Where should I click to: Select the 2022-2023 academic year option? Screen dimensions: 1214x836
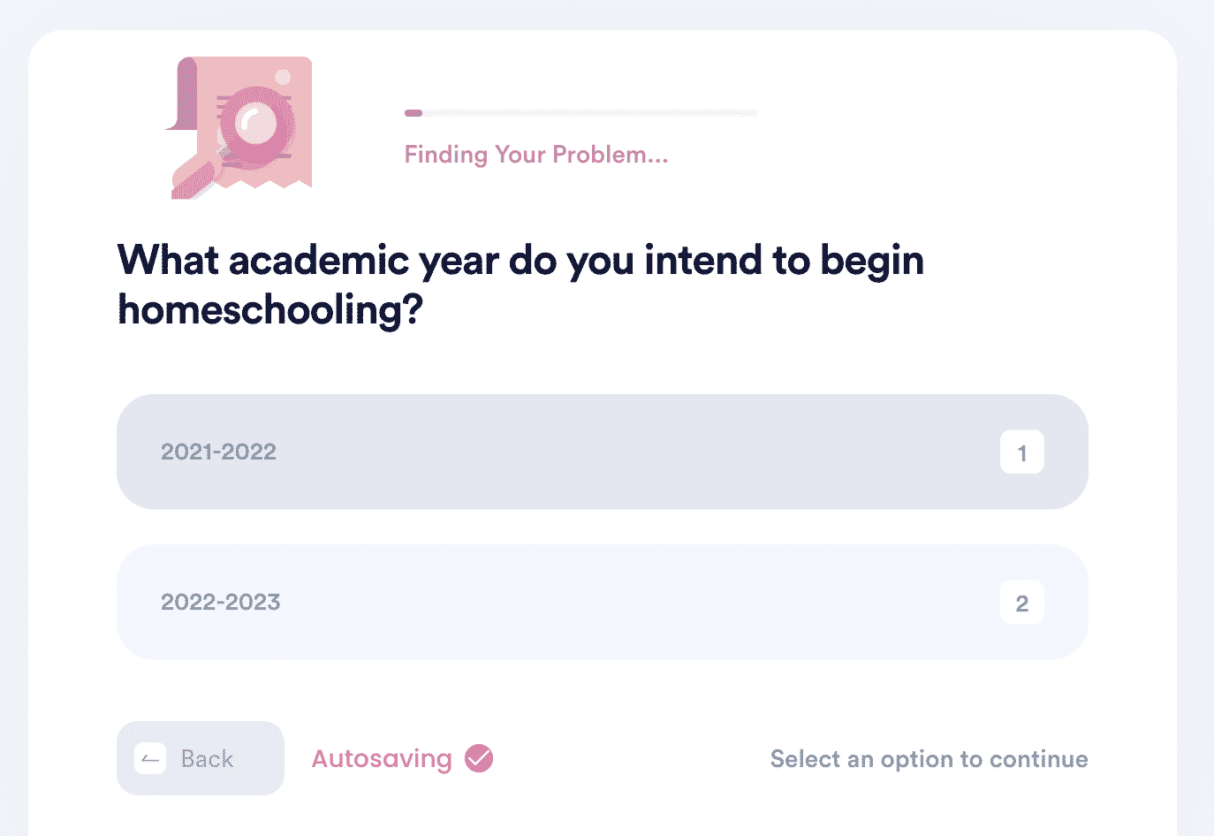(603, 602)
